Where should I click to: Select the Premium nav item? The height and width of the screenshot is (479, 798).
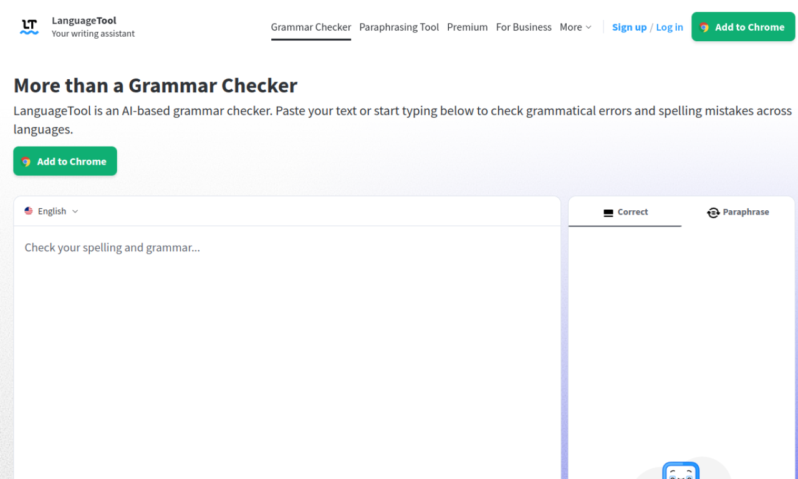tap(467, 27)
